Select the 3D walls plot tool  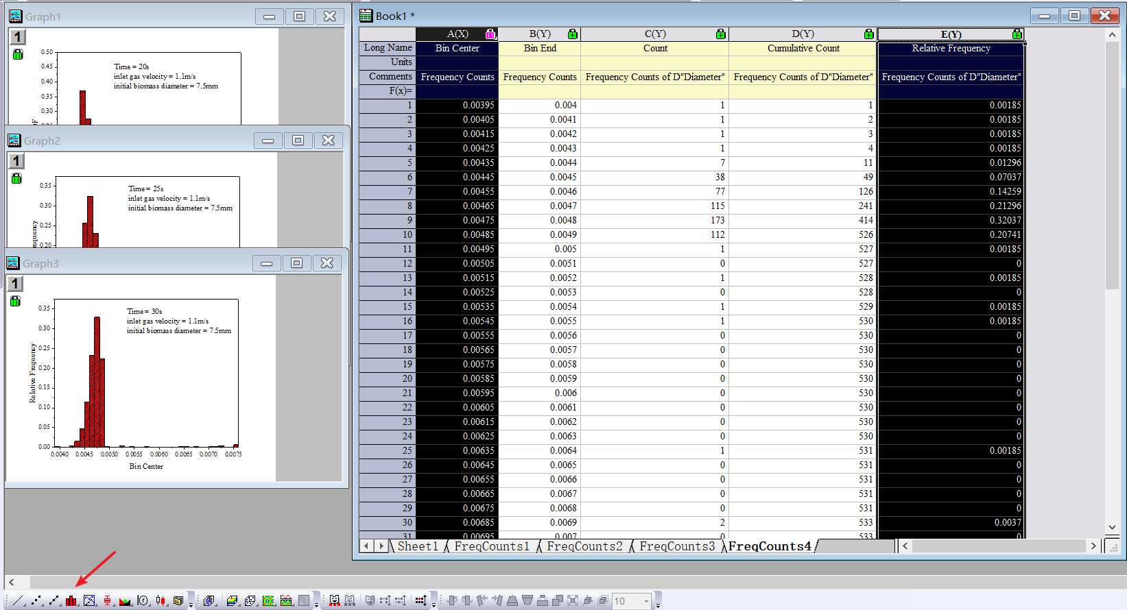(209, 600)
